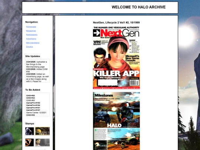Select struck-through 'OXM #90' entry
Viewport: 200px width, 150px height.
(x=30, y=96)
